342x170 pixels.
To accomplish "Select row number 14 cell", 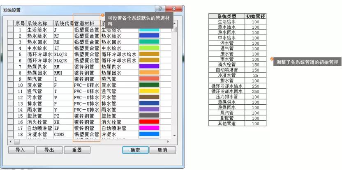I will [x=20, y=110].
